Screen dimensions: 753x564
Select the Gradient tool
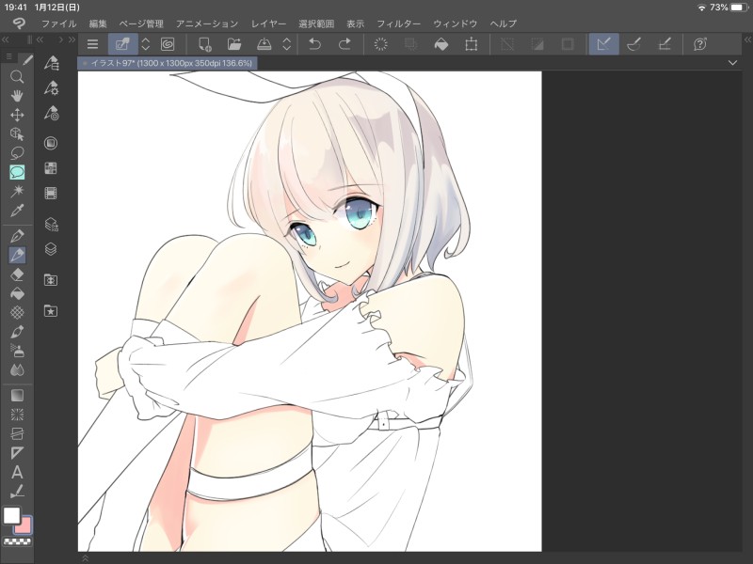(x=17, y=396)
